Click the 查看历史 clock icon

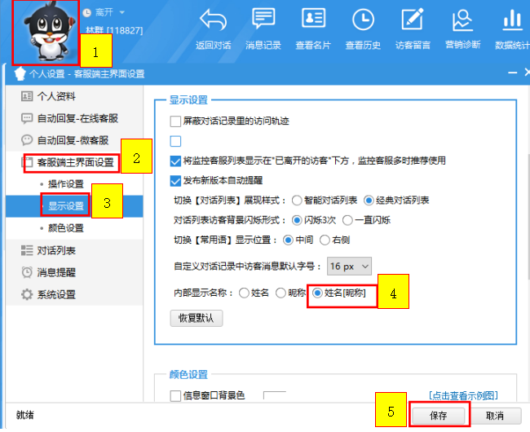[x=363, y=21]
